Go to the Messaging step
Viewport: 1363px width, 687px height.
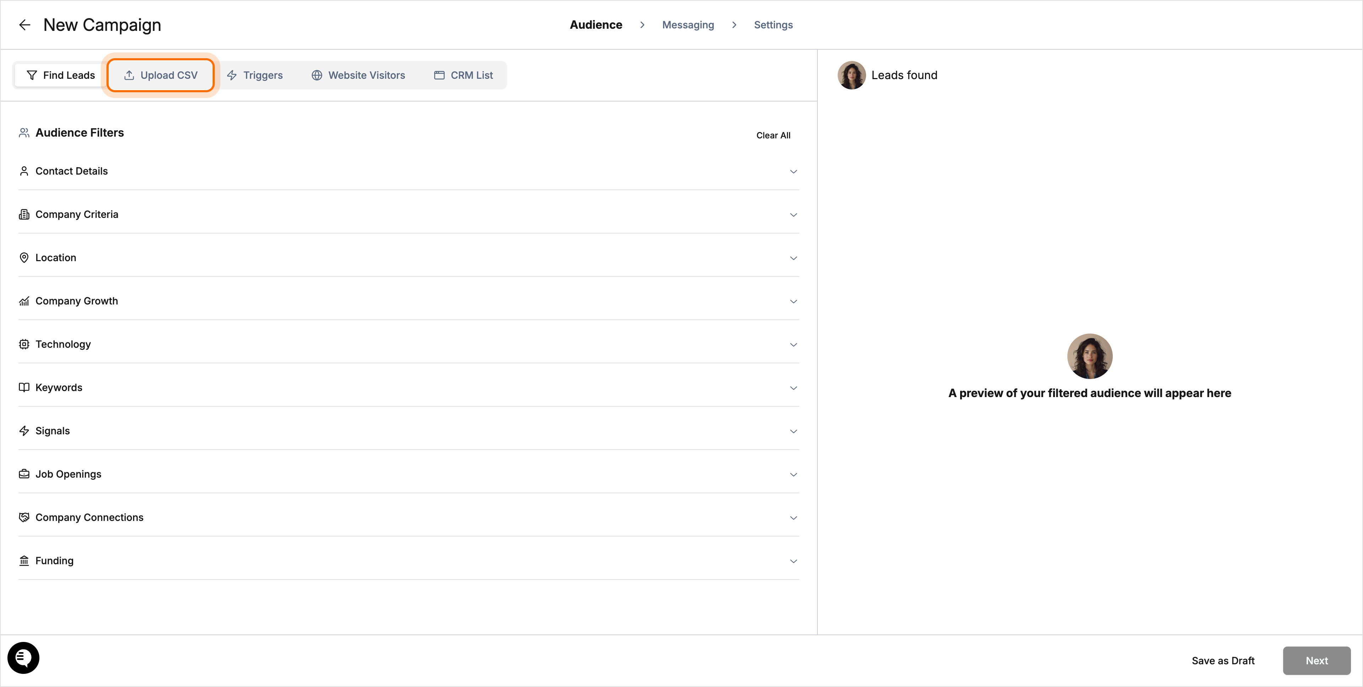click(x=688, y=25)
